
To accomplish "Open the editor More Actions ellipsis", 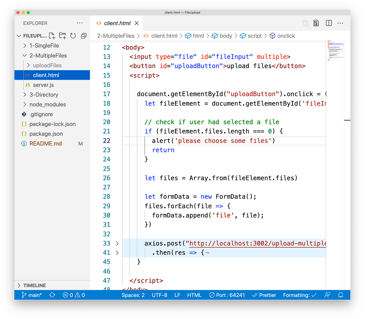I will point(340,23).
